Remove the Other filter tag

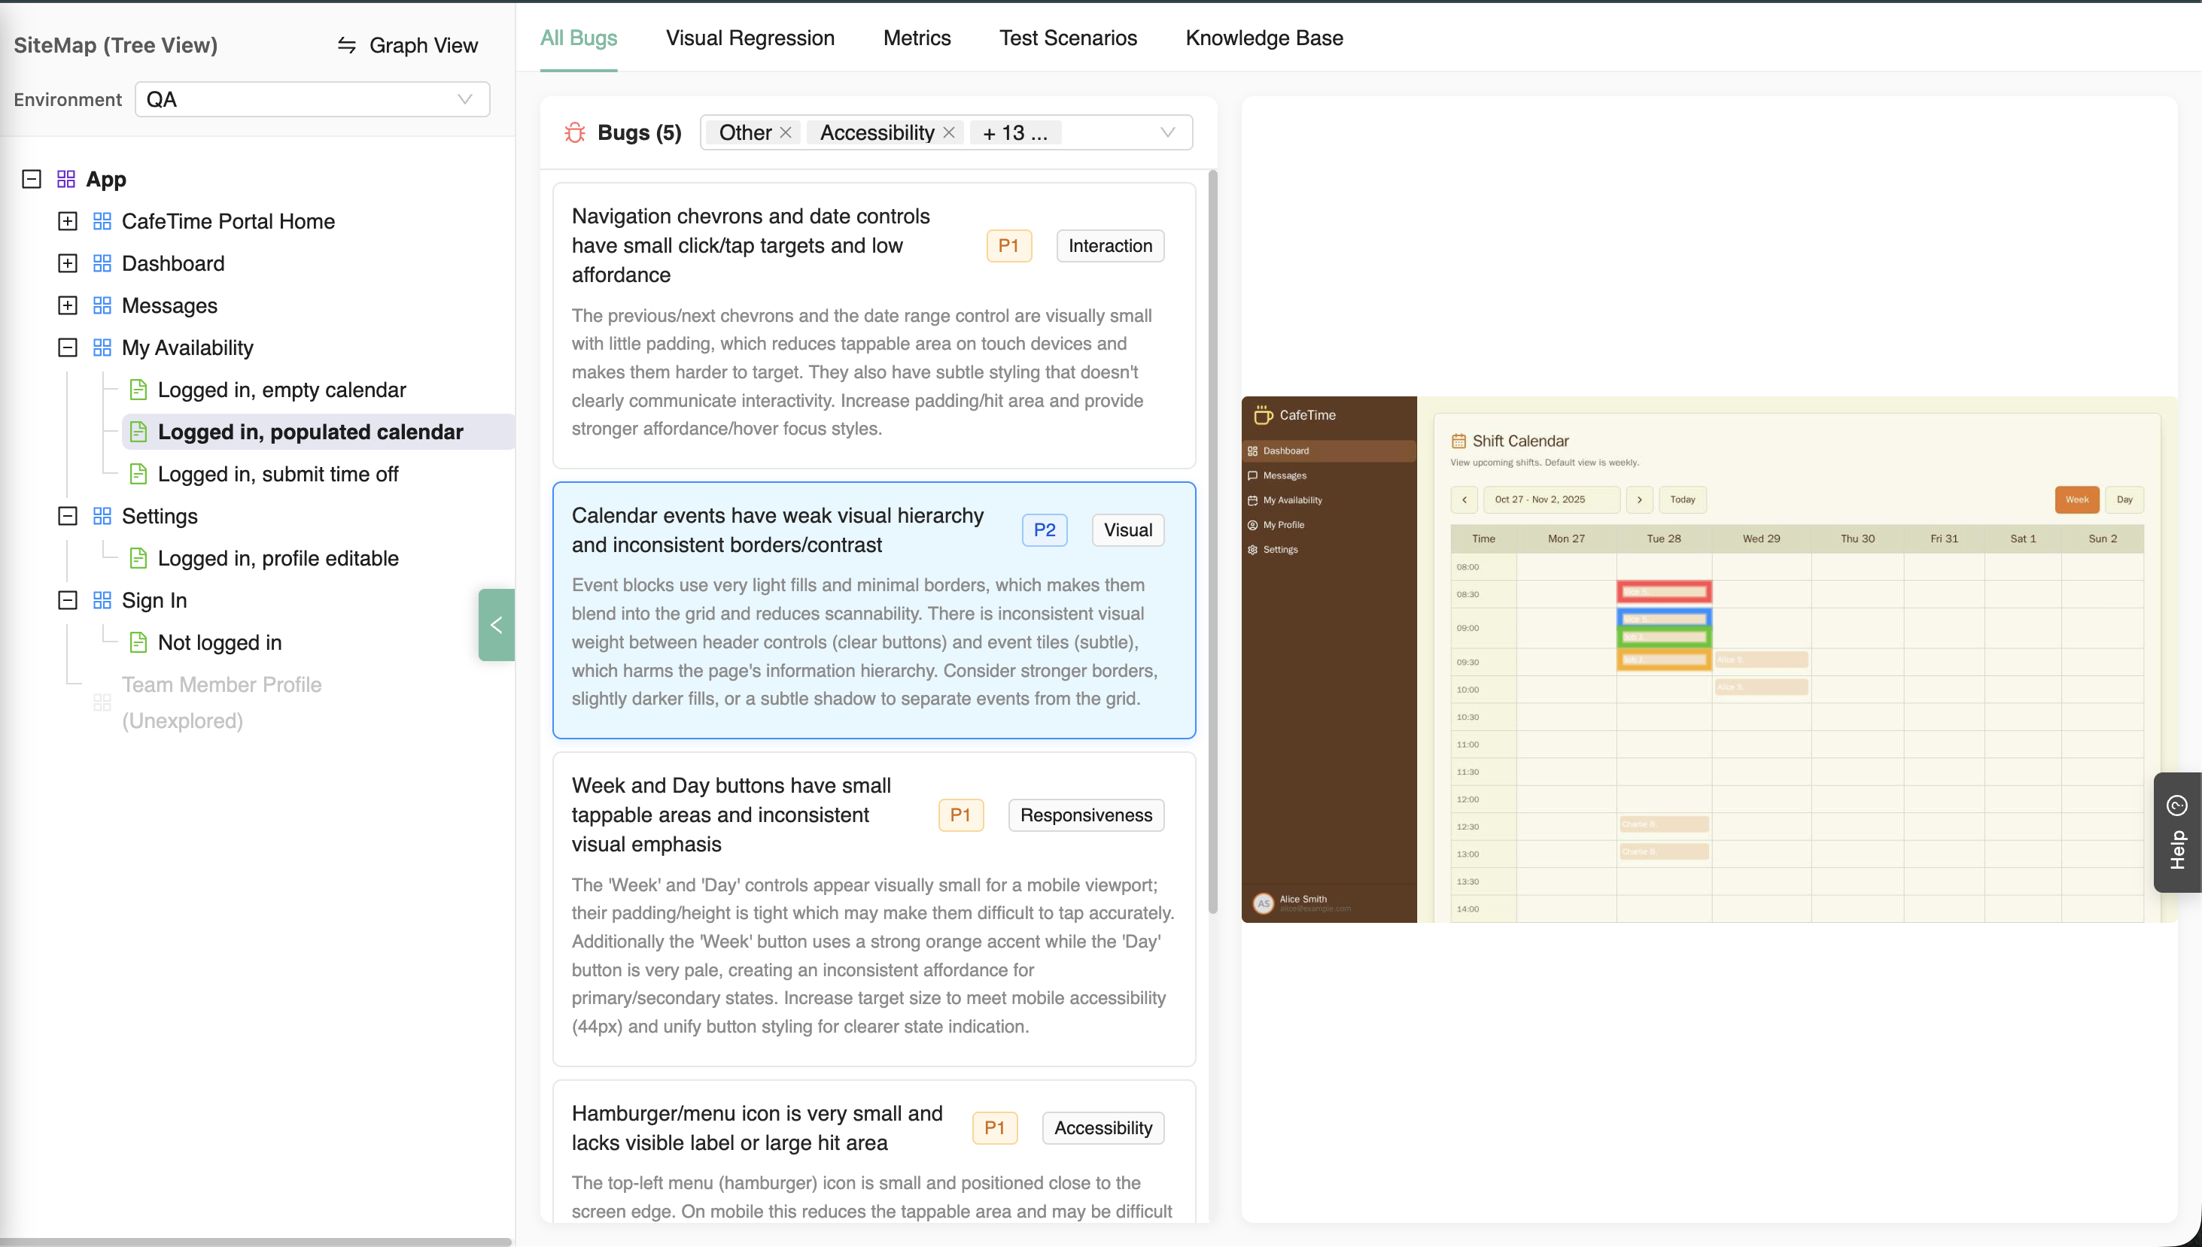click(x=786, y=133)
